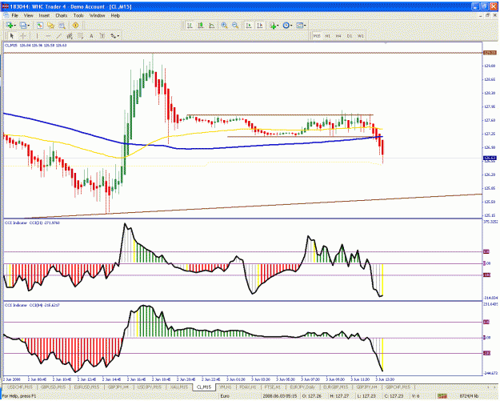Expand the Indicators dropdown arrow

pyautogui.click(x=278, y=25)
